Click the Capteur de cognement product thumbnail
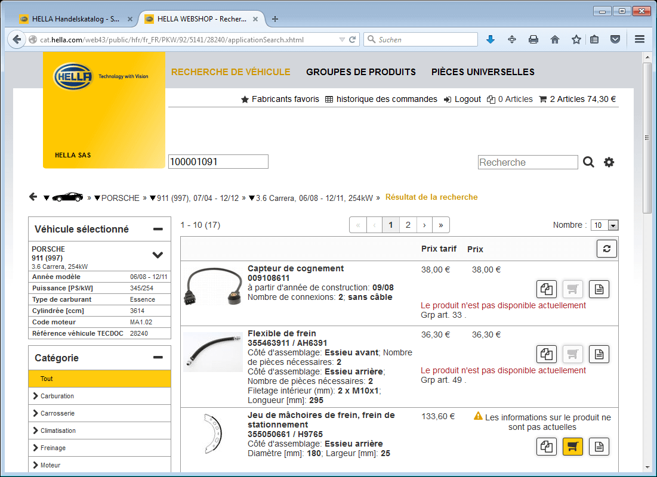The image size is (657, 477). point(213,287)
